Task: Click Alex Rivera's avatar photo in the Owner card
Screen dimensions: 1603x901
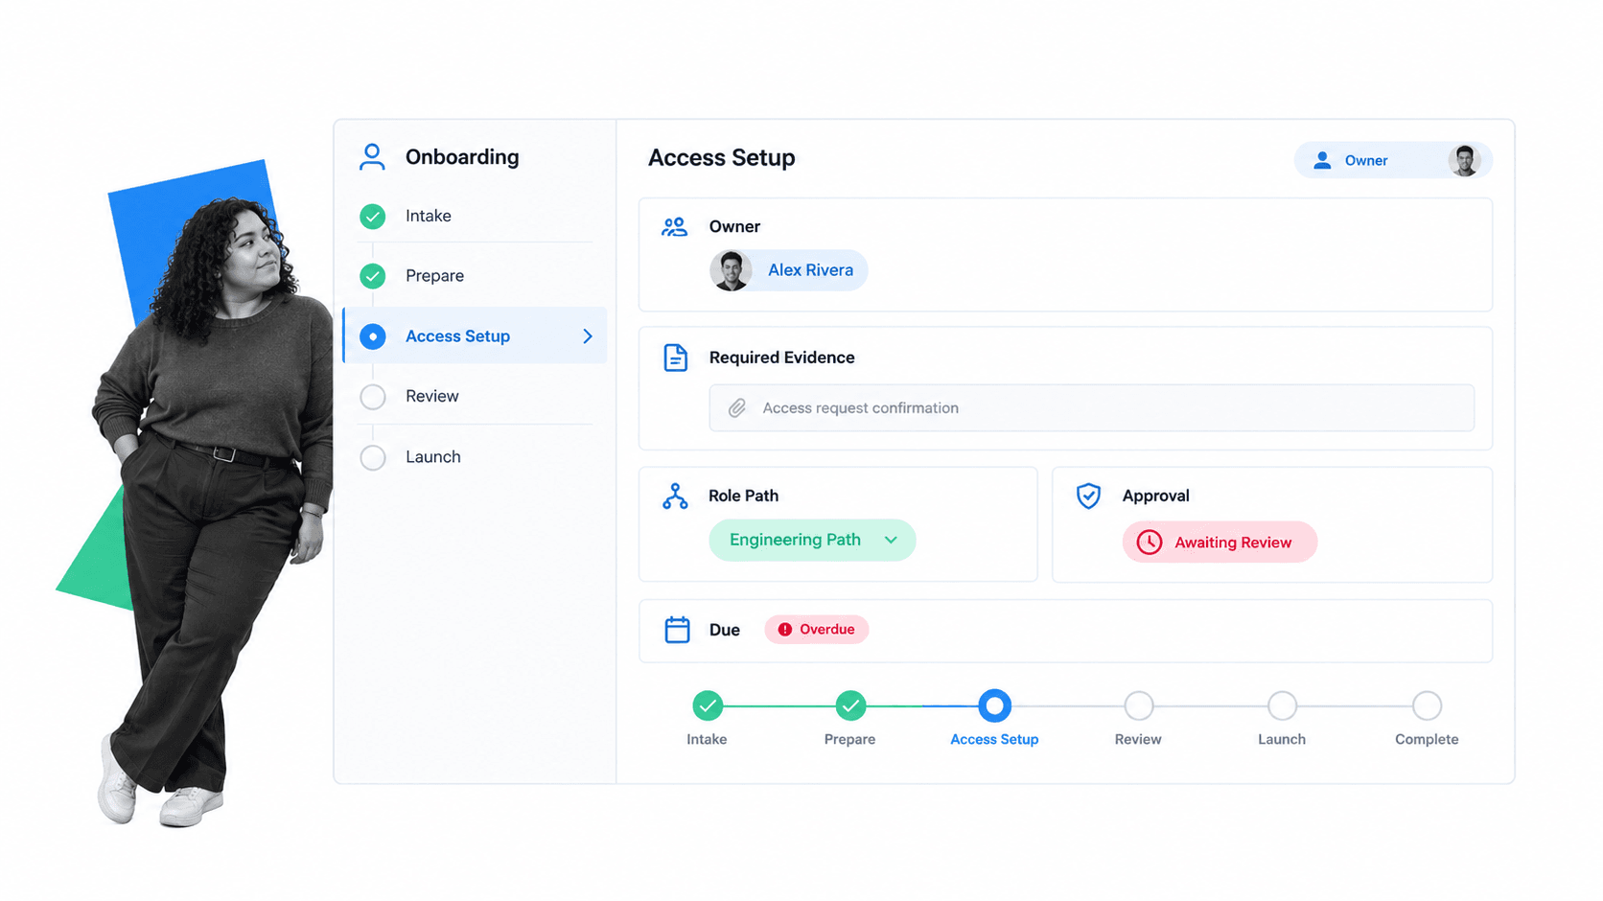Action: 731,270
